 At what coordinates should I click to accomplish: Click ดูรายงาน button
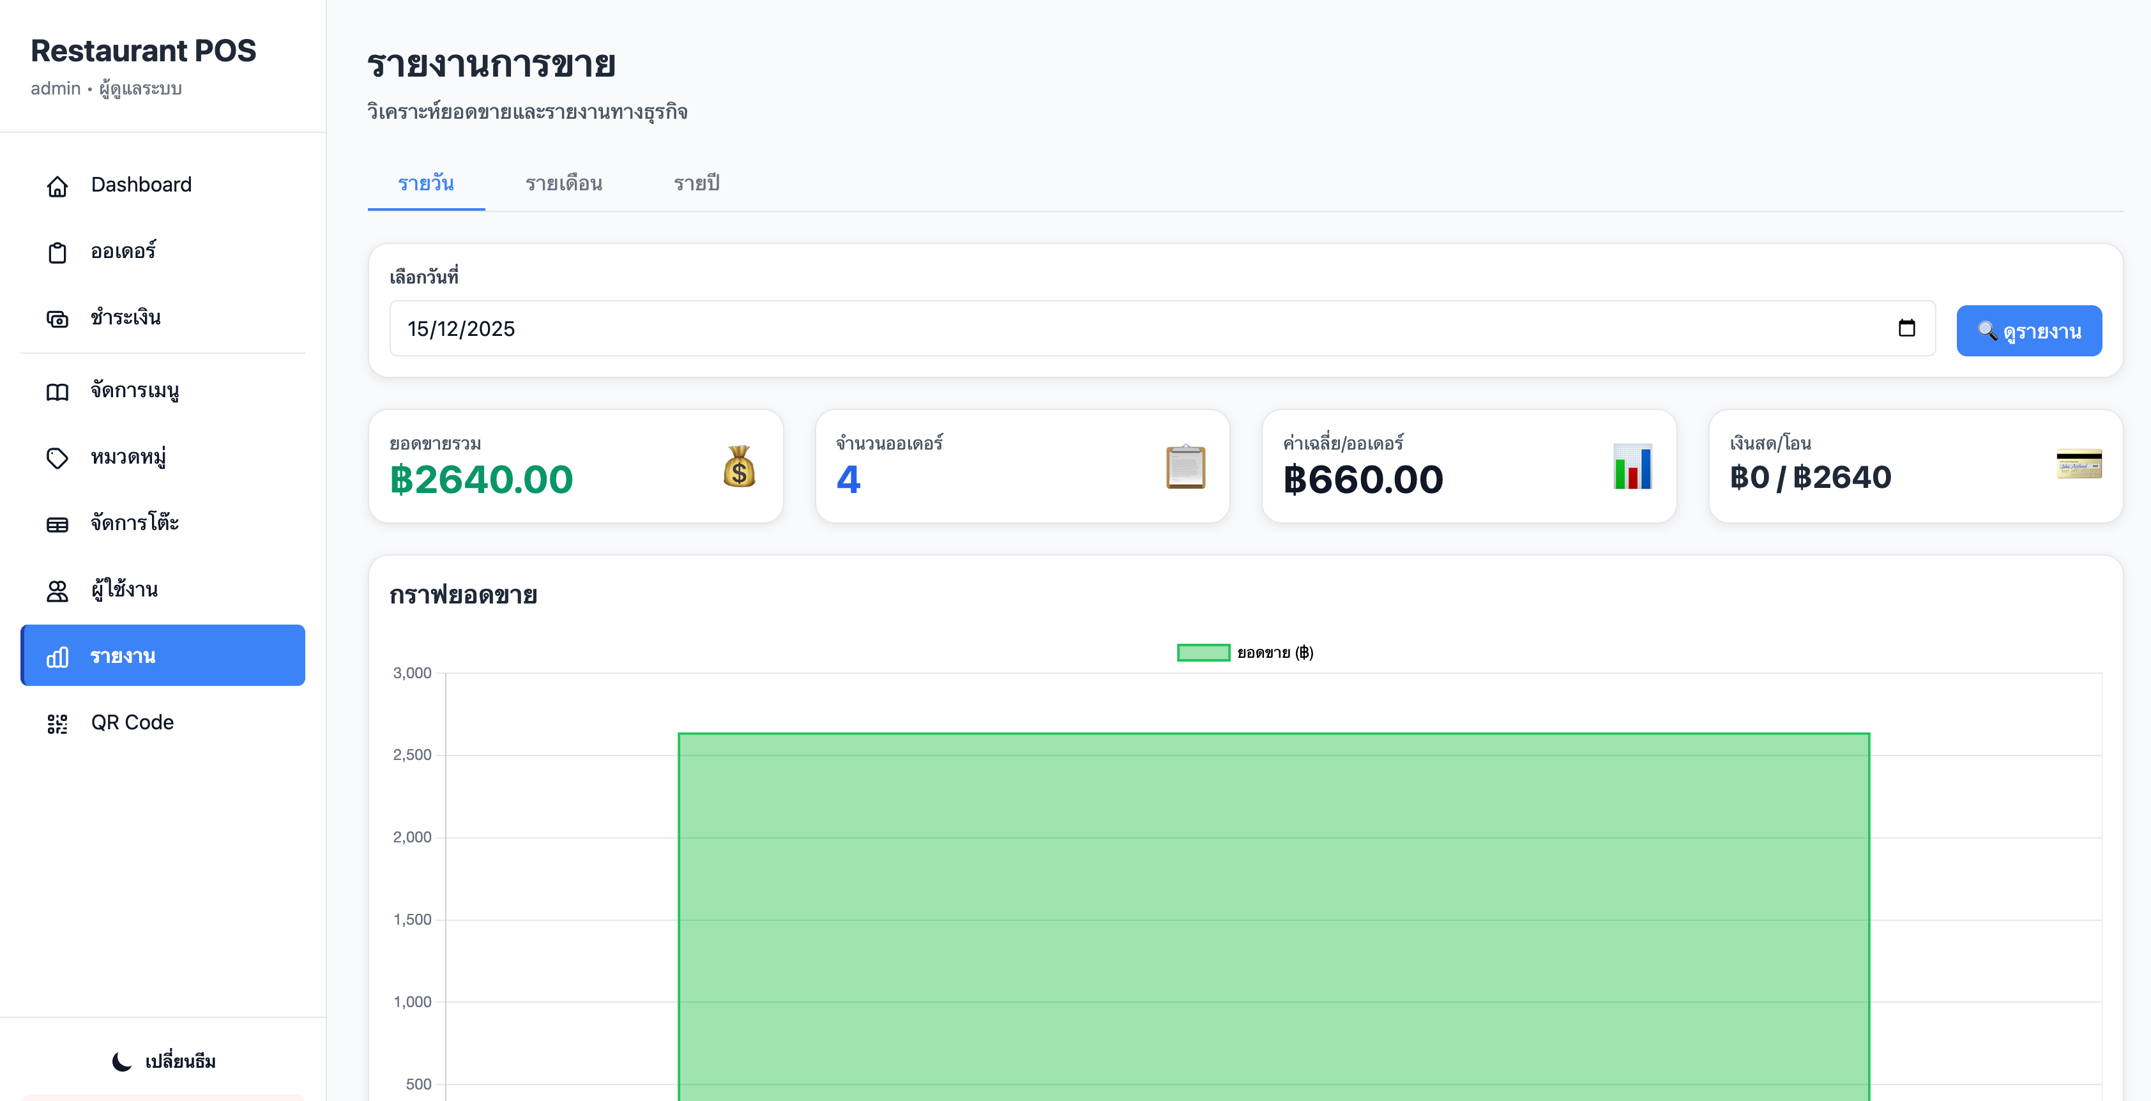tap(2028, 331)
